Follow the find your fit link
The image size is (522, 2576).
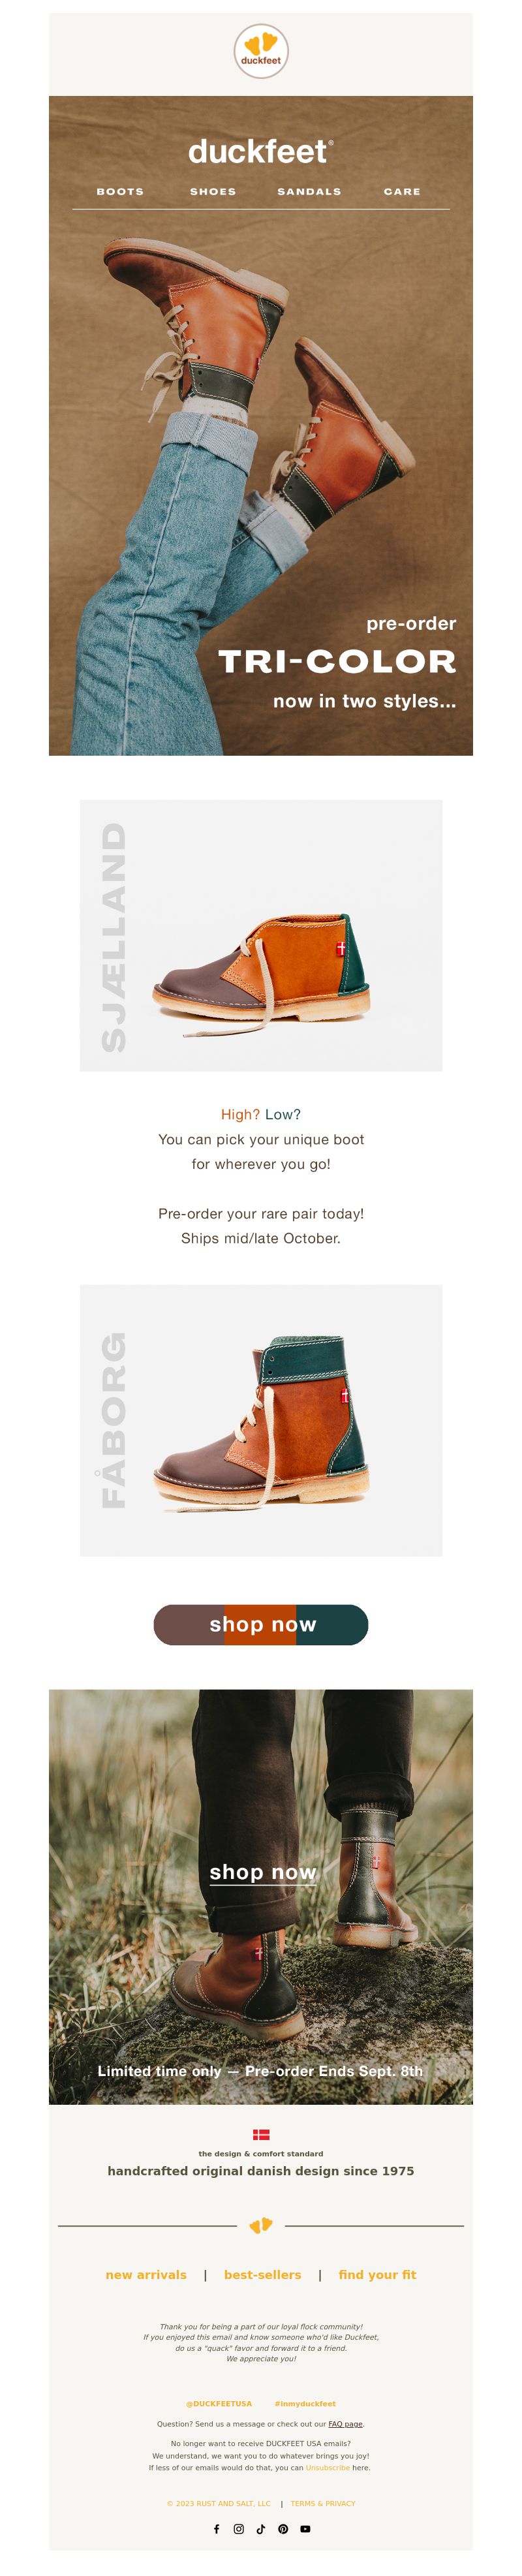point(377,2274)
